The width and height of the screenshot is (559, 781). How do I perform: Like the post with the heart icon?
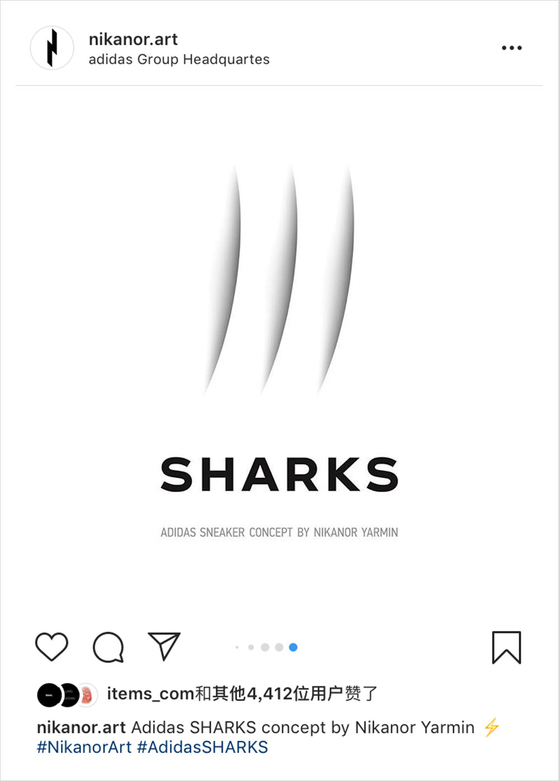tap(51, 647)
